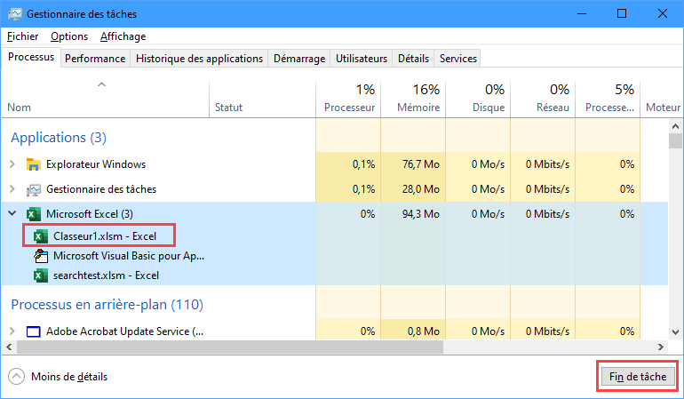684x399 pixels.
Task: Expand the Gestionnaire des tâches process group
Action: tap(12, 189)
